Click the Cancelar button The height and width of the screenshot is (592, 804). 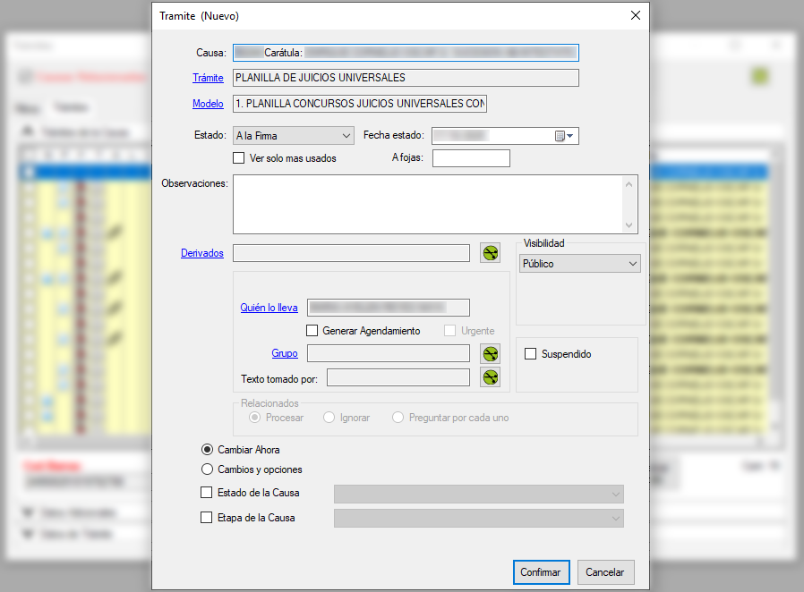pos(605,572)
